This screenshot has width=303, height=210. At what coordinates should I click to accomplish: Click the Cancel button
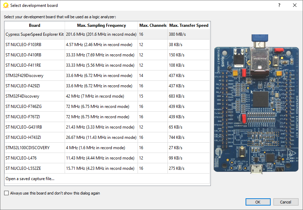click(x=285, y=202)
